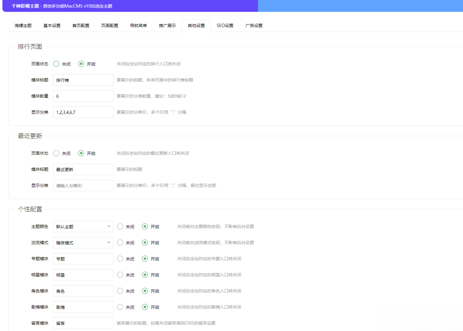This screenshot has width=463, height=331.
Task: Switch to the 首页配置 tab
Action: (x=81, y=26)
